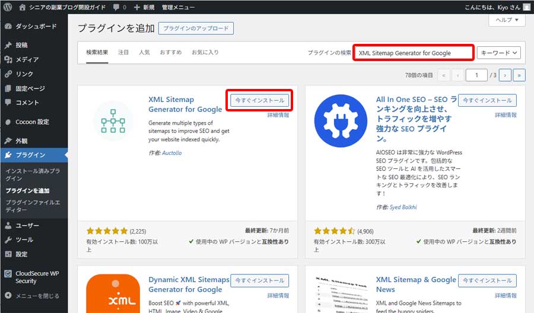Open Posts via the pushpin icon

coord(8,45)
